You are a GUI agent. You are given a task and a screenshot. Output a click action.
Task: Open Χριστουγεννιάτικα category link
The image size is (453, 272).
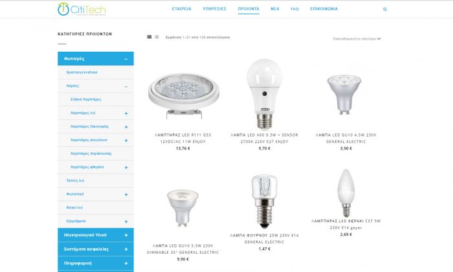click(82, 73)
